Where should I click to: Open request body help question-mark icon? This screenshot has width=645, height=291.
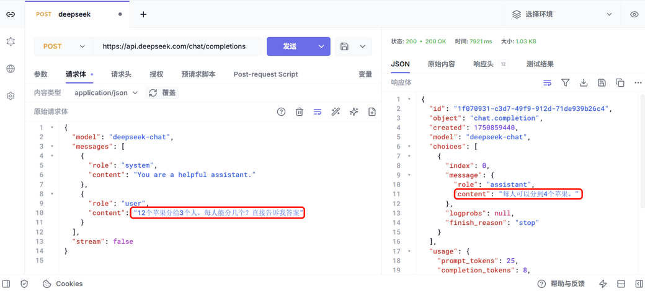point(282,111)
